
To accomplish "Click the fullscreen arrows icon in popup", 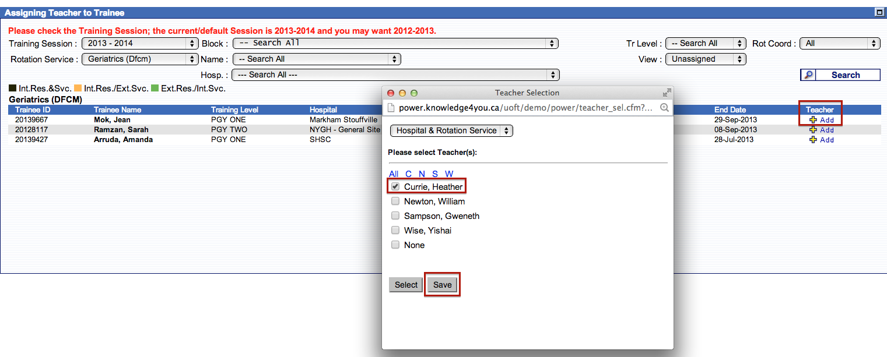I will tap(667, 93).
